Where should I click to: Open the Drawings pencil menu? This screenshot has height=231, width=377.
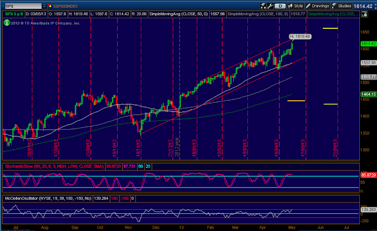click(318, 6)
